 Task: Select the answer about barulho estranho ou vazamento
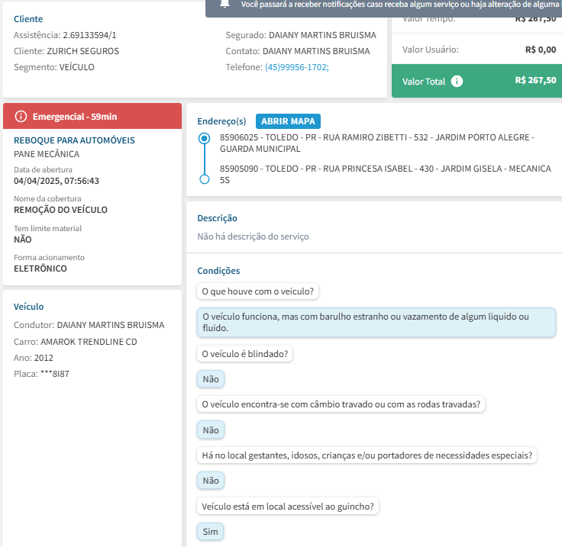[375, 322]
